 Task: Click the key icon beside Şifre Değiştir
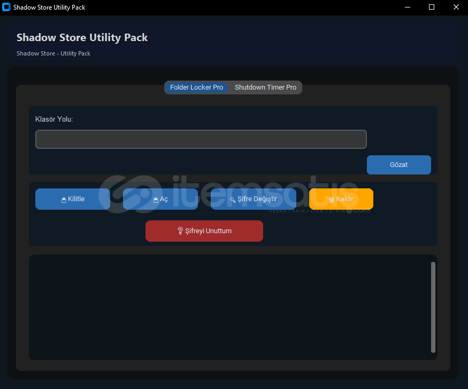click(233, 200)
